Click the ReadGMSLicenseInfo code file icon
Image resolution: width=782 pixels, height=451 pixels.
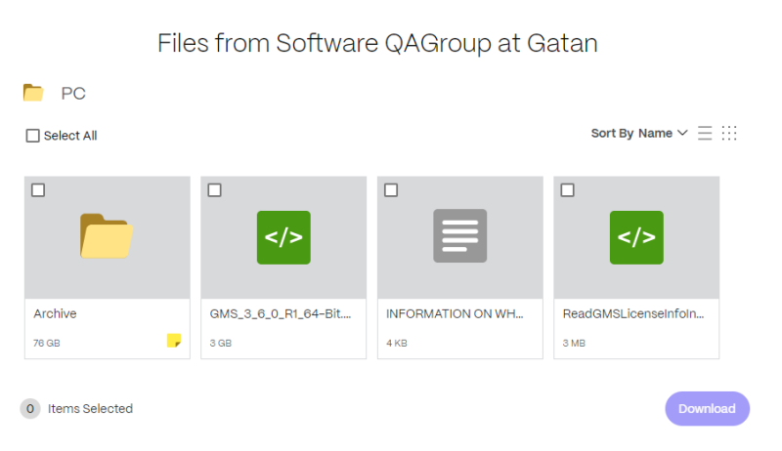(636, 237)
